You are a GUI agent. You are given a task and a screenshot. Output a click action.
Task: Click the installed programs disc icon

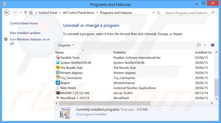[65, 113]
